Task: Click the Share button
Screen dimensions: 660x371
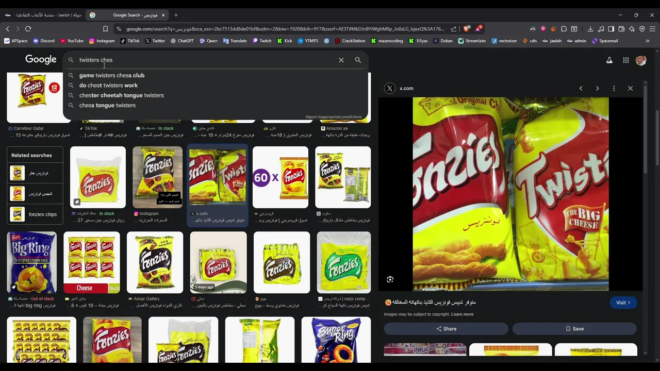Action: [446, 329]
